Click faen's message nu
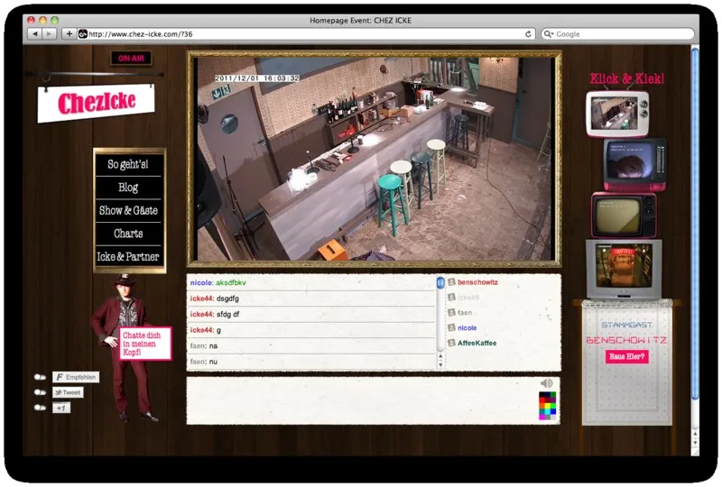Screen dimensions: 722x487 213,362
